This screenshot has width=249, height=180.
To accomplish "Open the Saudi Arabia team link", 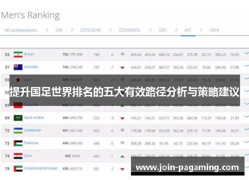I will (x=34, y=117).
